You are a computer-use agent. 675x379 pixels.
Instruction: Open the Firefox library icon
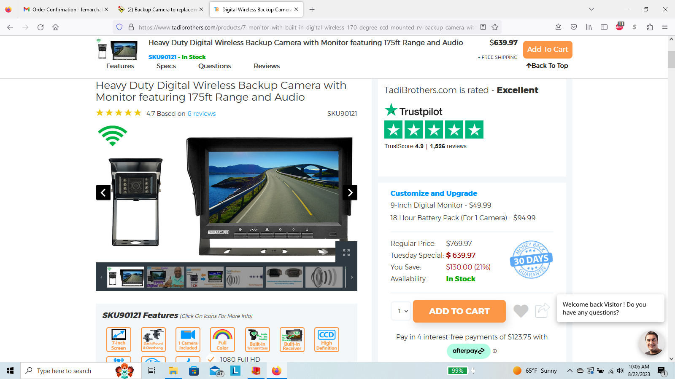coord(589,27)
